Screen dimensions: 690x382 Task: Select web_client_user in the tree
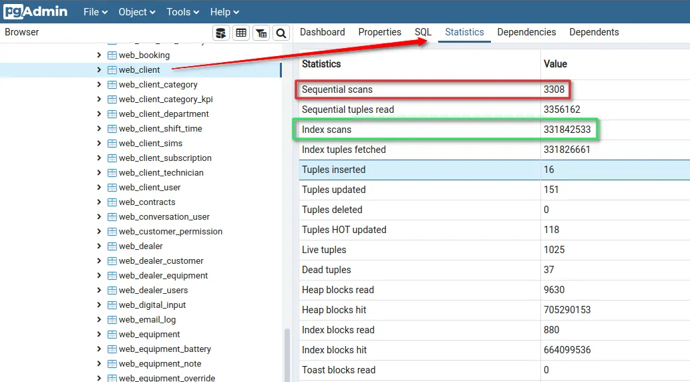pyautogui.click(x=150, y=188)
